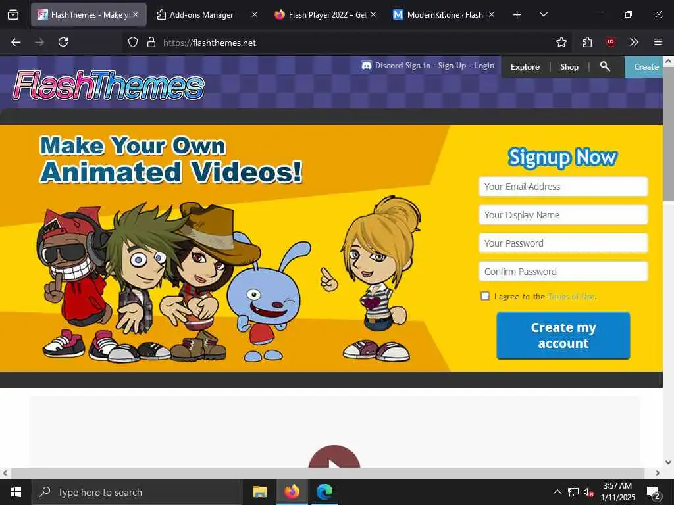Screen dimensions: 674x505
Task: Click the taskbar search box
Action: [137, 492]
